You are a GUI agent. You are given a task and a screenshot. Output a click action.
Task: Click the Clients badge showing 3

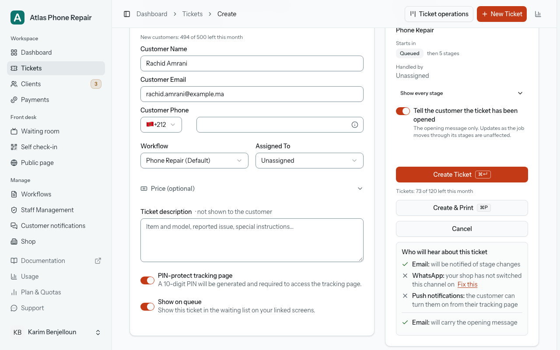pyautogui.click(x=96, y=84)
